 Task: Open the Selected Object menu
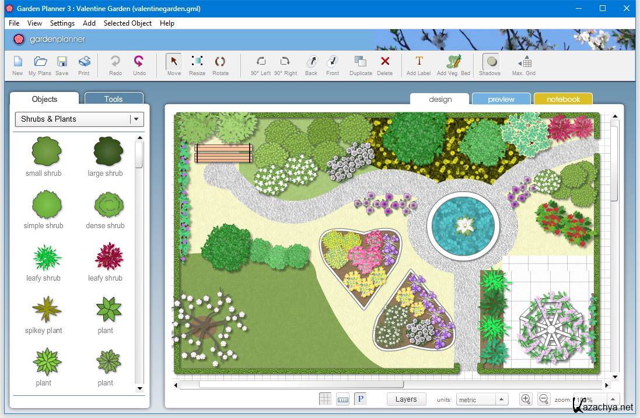tap(127, 23)
